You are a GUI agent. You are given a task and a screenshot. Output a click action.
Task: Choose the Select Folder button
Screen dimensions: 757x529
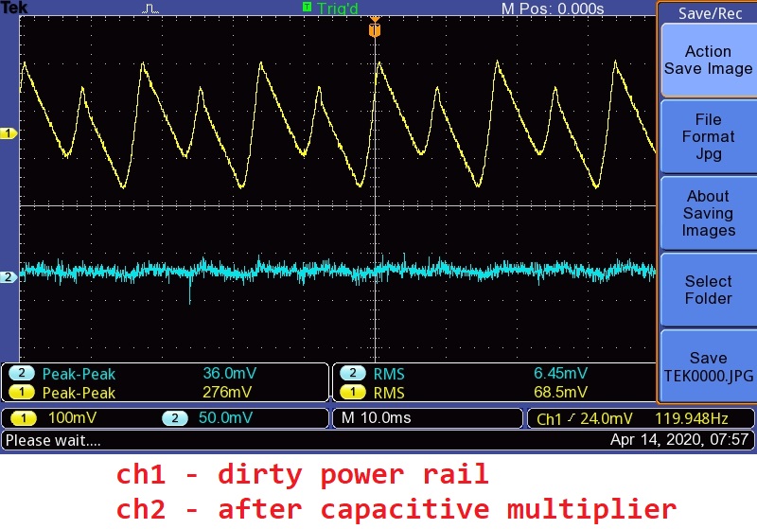point(708,290)
